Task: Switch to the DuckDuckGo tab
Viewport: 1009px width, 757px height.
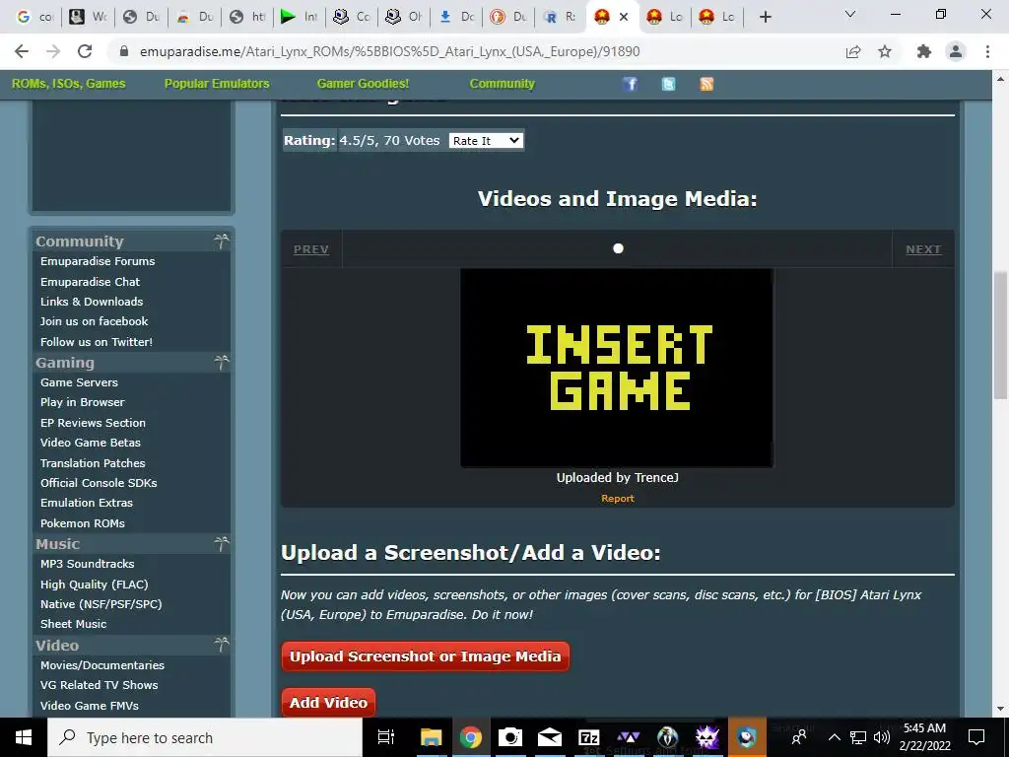Action: [x=507, y=17]
